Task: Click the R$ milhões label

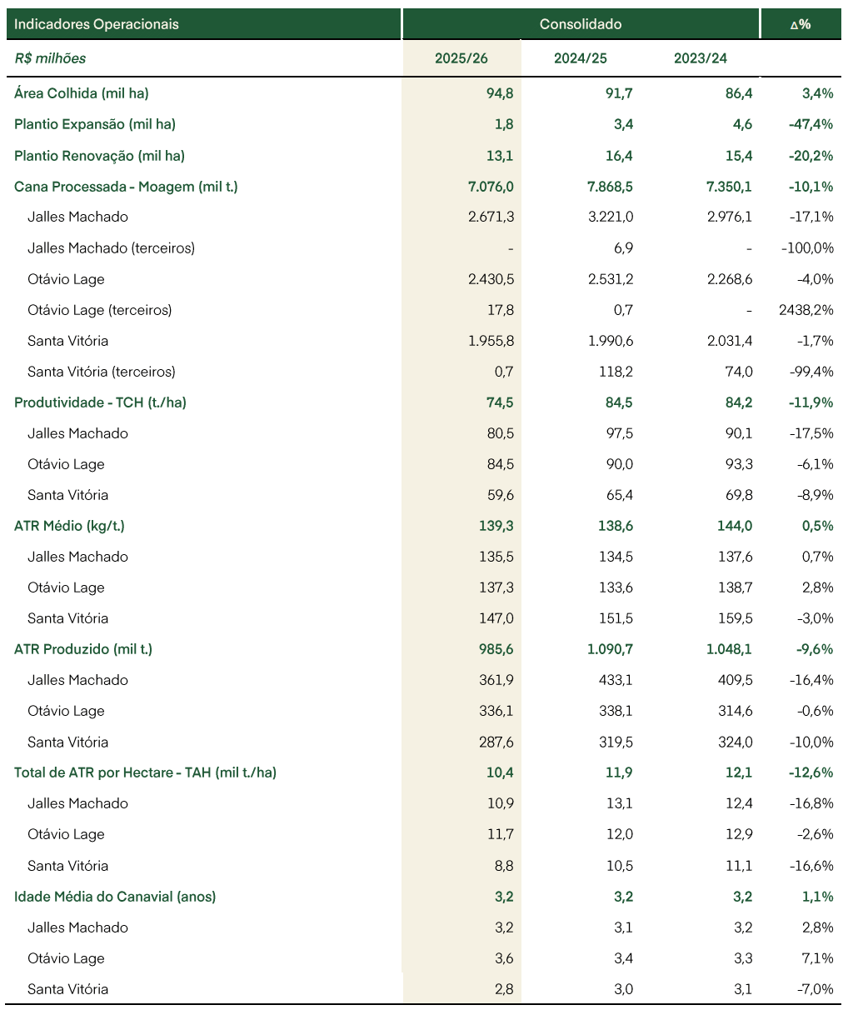Action: coord(50,58)
